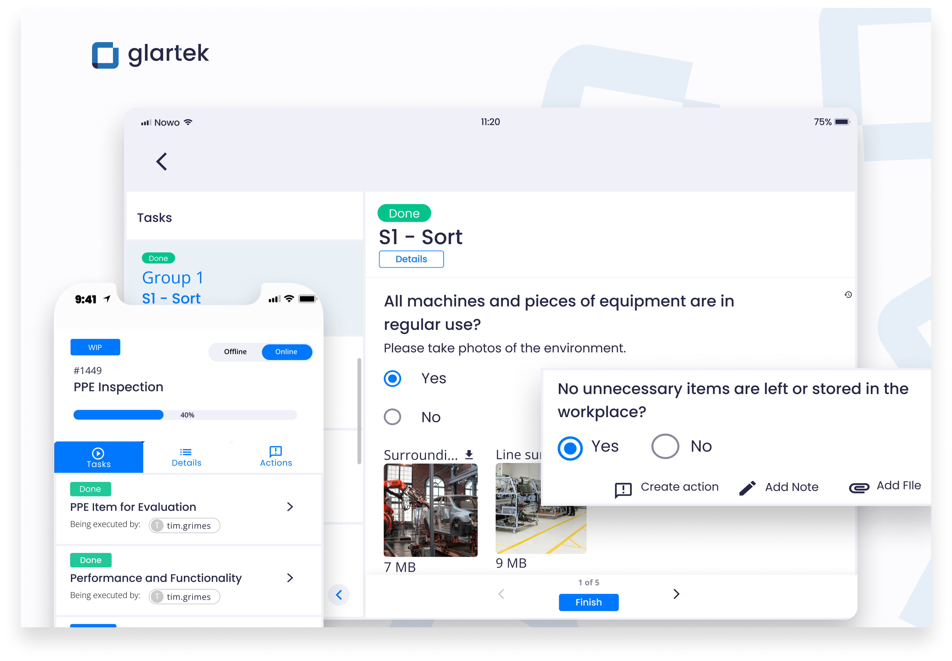Select Yes for the equipment usage question

pyautogui.click(x=392, y=378)
